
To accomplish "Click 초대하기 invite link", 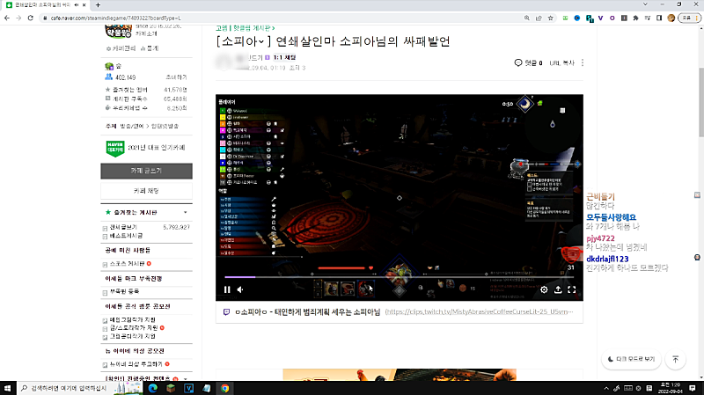I will coord(177,77).
